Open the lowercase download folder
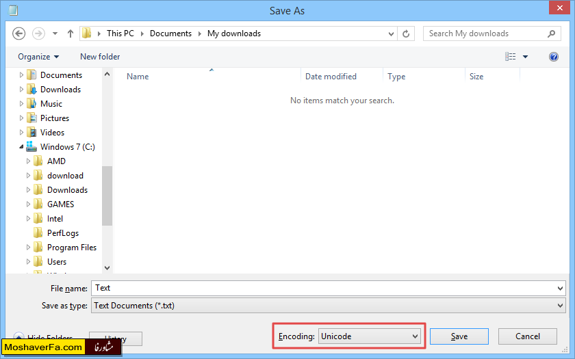Viewport: 575px width, 359px height. [65, 176]
